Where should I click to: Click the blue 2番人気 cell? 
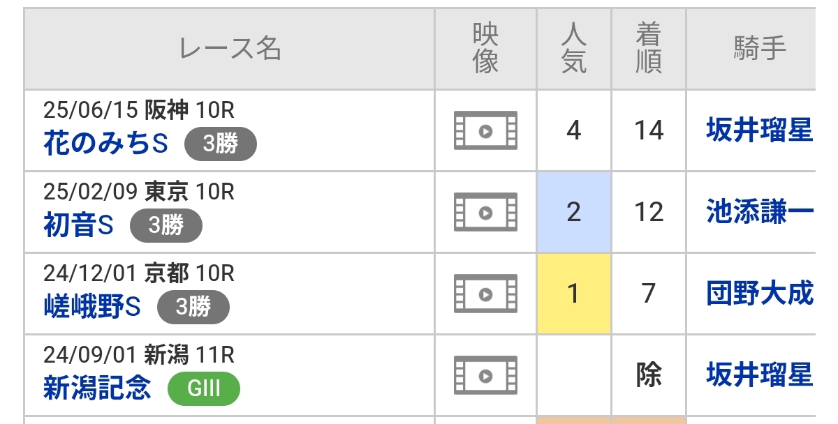pos(574,212)
